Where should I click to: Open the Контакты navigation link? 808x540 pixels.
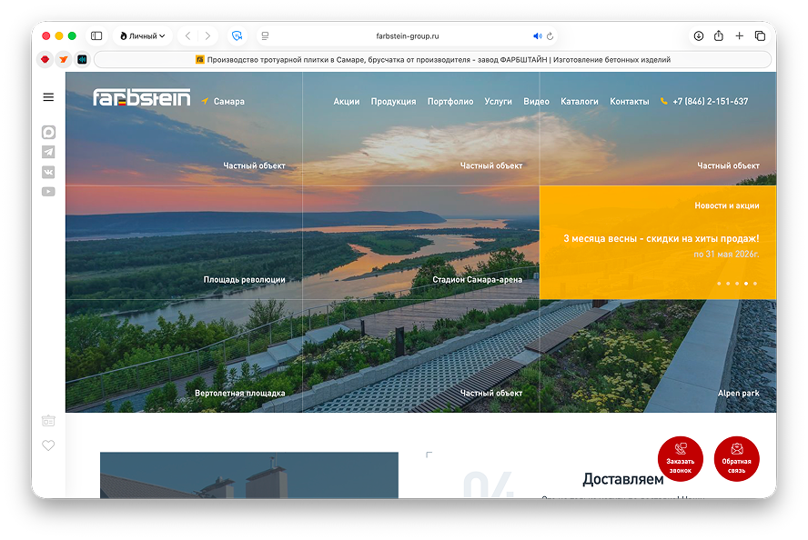629,102
